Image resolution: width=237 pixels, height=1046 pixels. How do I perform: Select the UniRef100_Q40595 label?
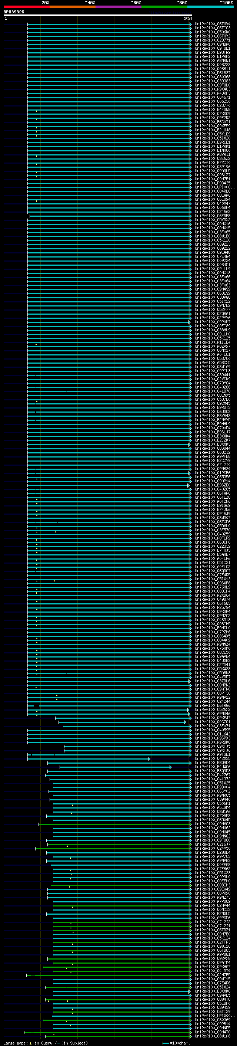[213, 730]
